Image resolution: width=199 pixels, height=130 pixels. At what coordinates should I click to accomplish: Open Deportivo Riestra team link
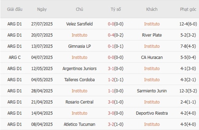(152, 113)
